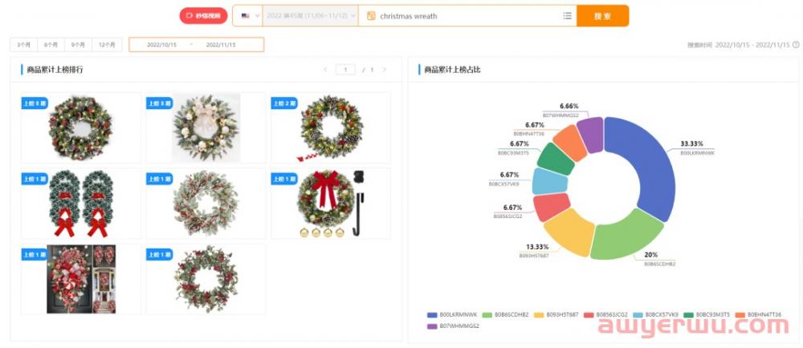Select the 3个月 range tab

[x=23, y=44]
